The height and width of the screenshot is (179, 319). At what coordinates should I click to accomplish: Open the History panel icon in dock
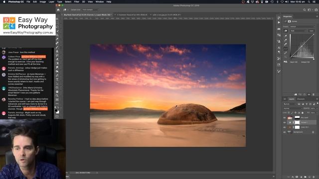click(279, 18)
